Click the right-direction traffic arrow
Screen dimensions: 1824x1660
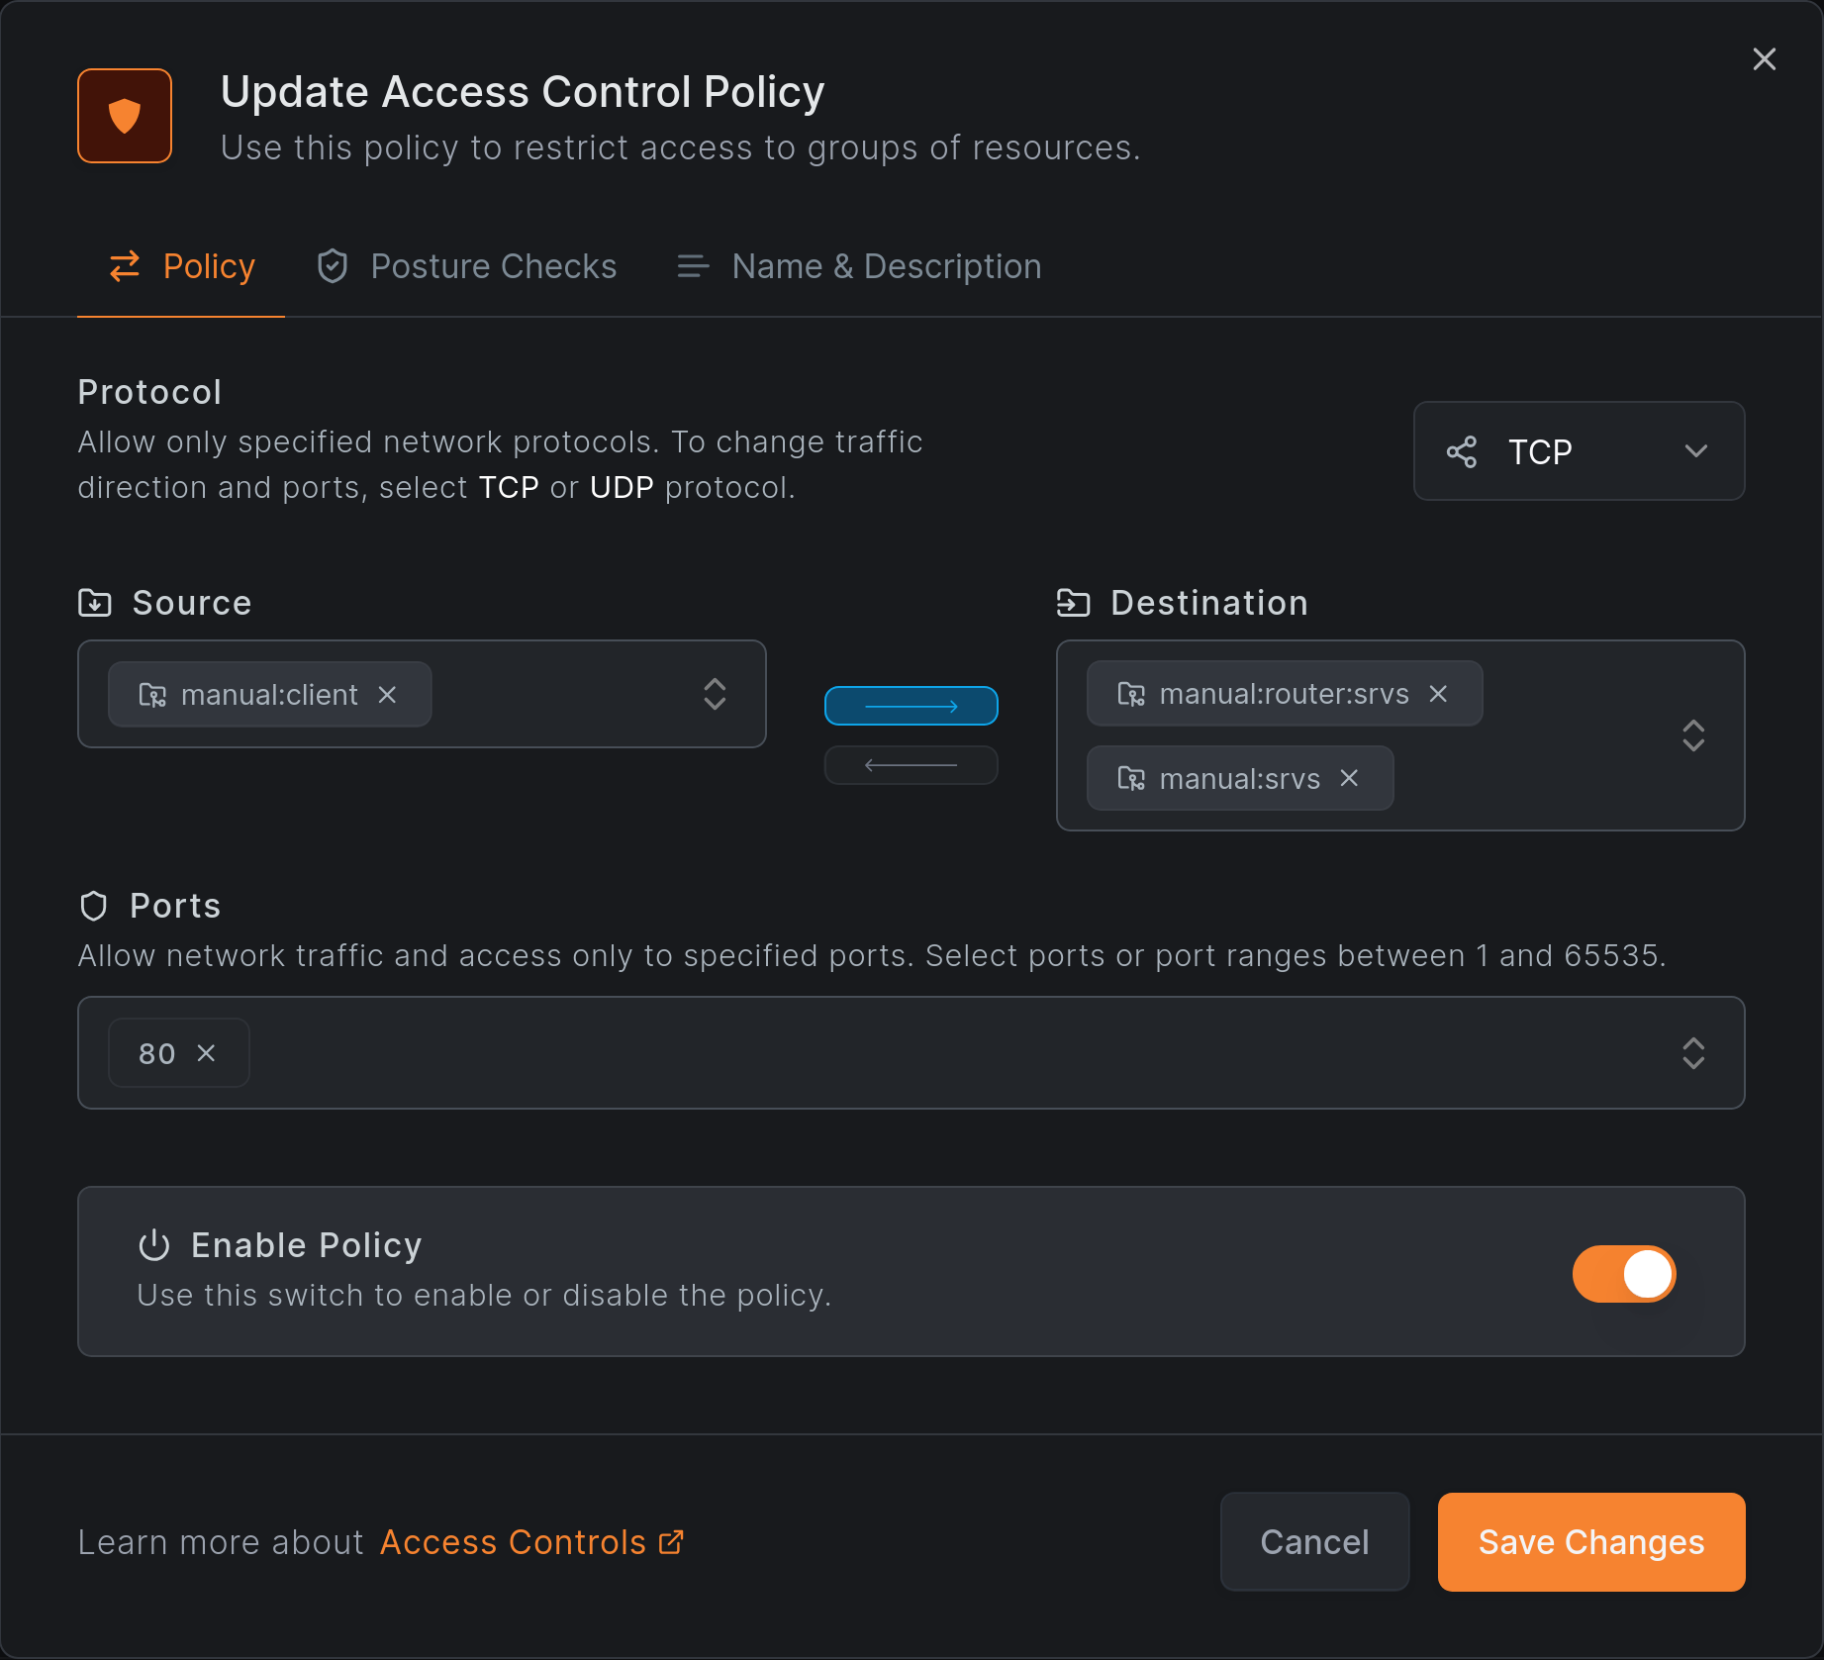(911, 706)
